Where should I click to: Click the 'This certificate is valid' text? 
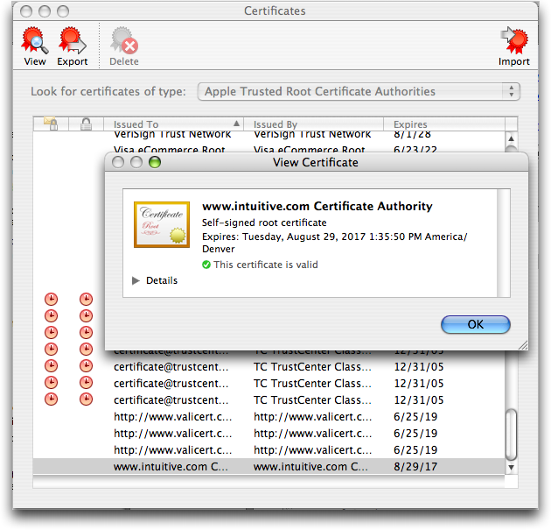coord(266,265)
